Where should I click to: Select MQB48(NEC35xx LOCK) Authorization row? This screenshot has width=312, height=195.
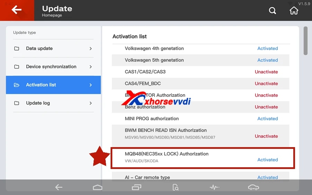click(x=202, y=158)
